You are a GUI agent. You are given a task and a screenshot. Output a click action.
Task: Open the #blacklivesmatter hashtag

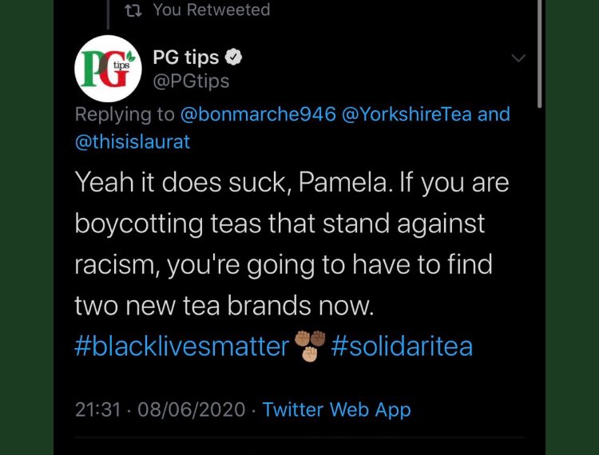tap(182, 346)
